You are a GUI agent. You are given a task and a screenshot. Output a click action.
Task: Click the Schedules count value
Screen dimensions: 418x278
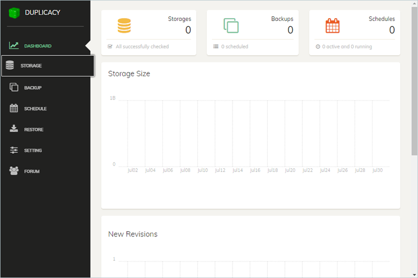click(392, 30)
